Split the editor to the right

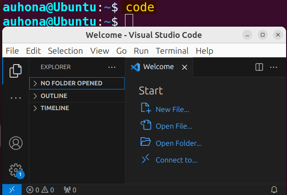tap(259, 67)
